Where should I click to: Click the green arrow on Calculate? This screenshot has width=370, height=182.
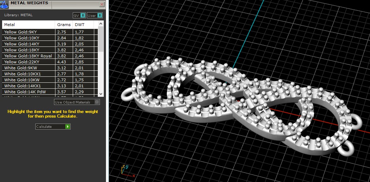[x=68, y=126]
